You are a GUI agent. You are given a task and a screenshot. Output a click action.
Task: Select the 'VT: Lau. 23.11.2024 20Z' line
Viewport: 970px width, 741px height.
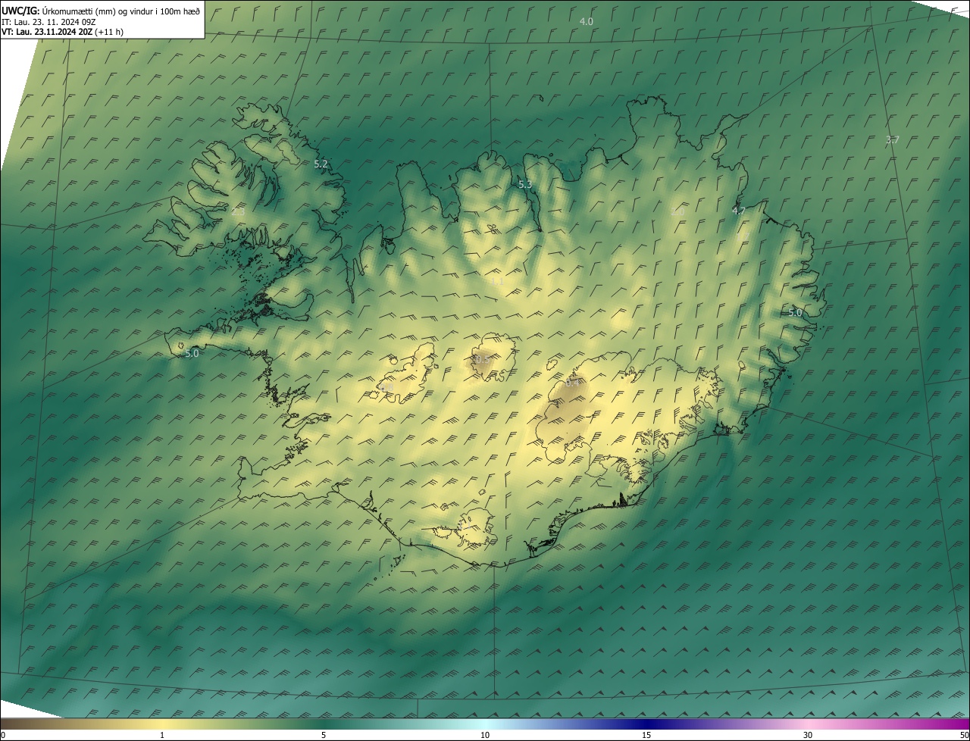47,32
